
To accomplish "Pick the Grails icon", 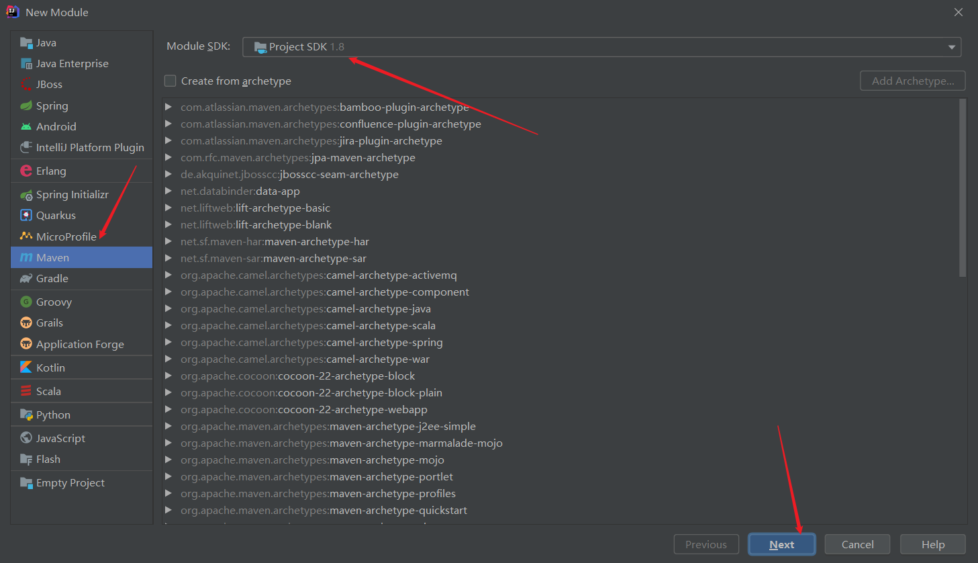I will pyautogui.click(x=26, y=323).
